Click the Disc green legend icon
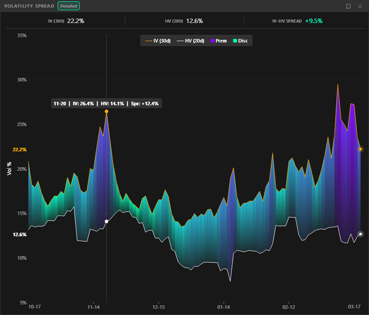 (234, 40)
